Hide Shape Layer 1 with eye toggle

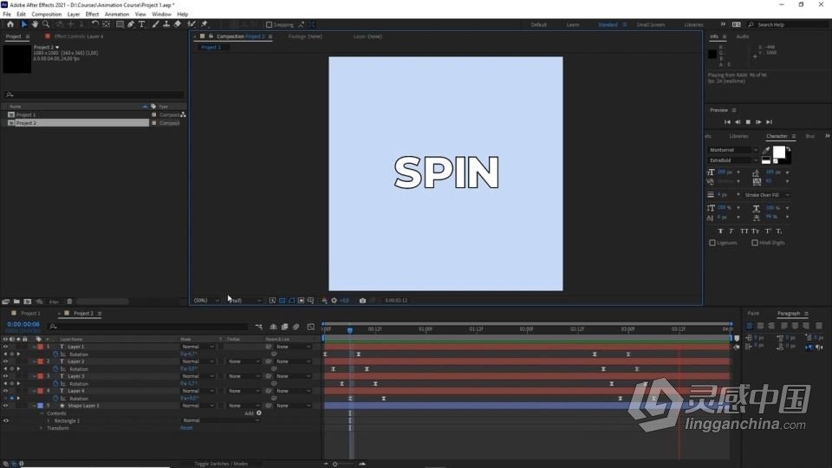[x=6, y=406]
